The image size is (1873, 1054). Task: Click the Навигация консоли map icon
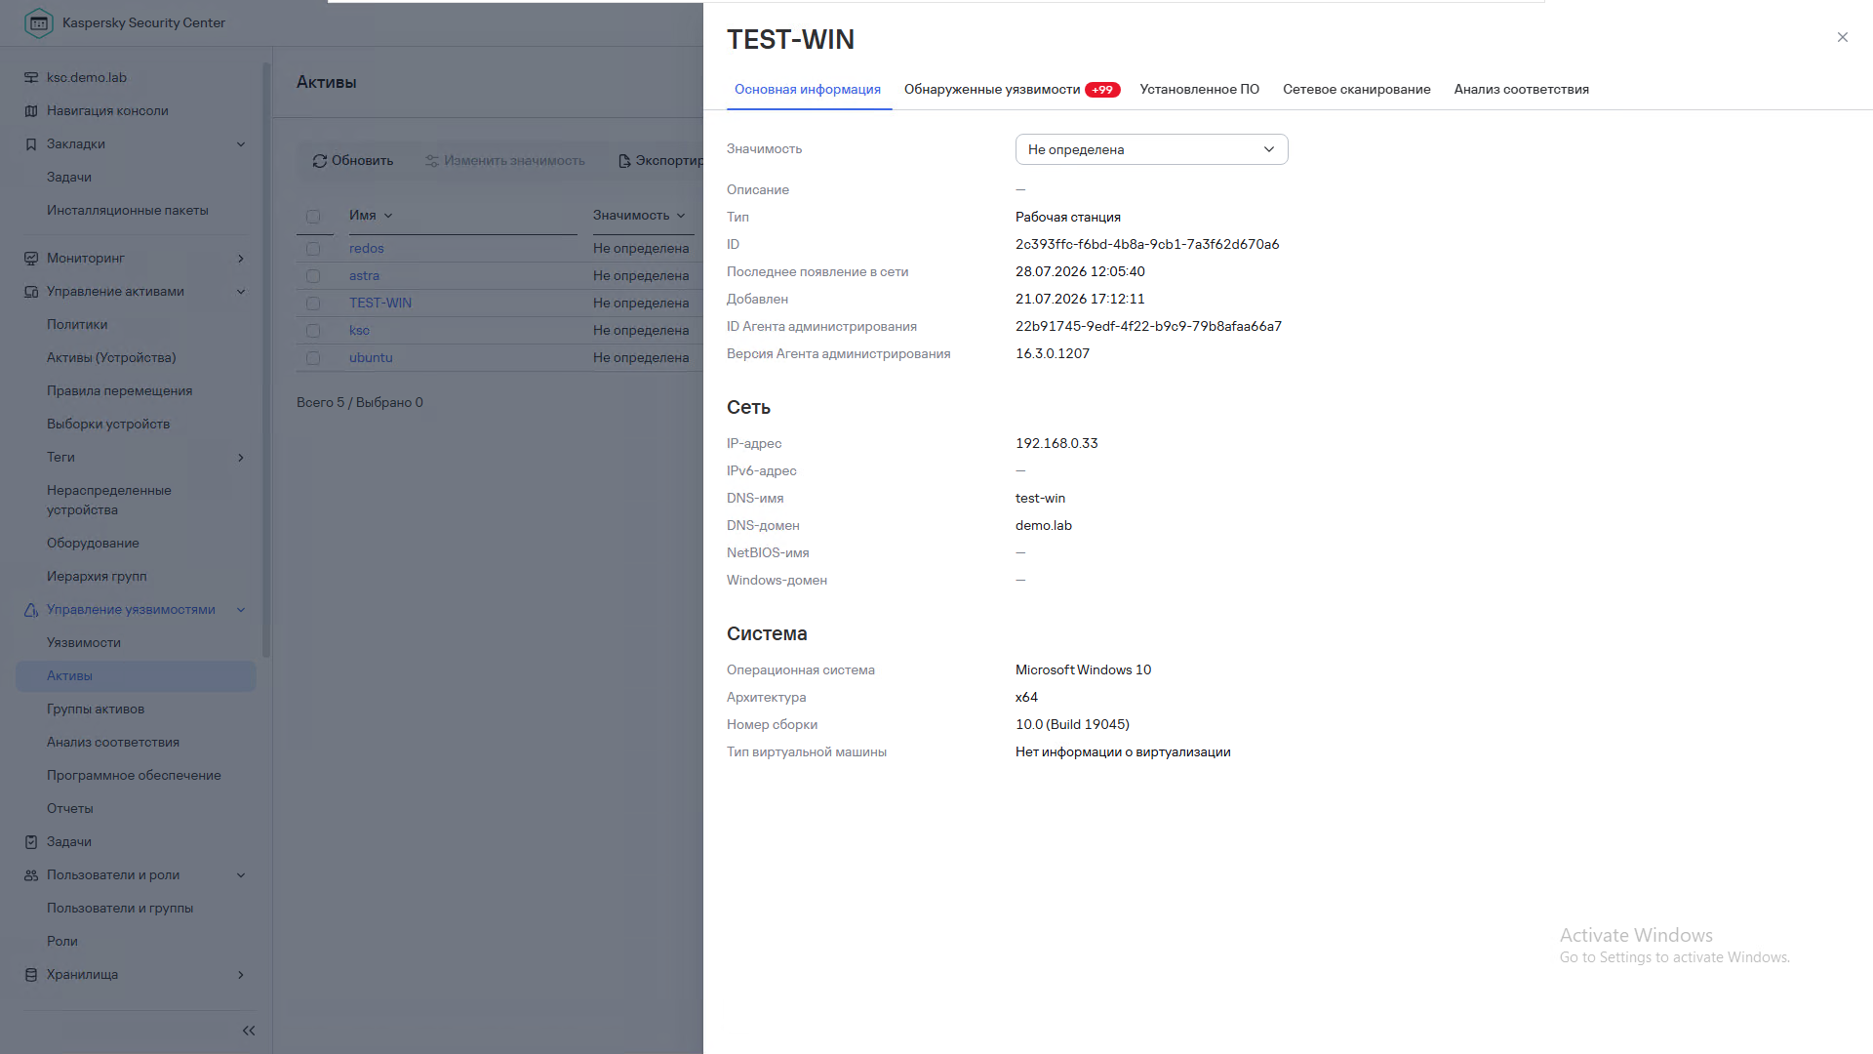(x=31, y=111)
